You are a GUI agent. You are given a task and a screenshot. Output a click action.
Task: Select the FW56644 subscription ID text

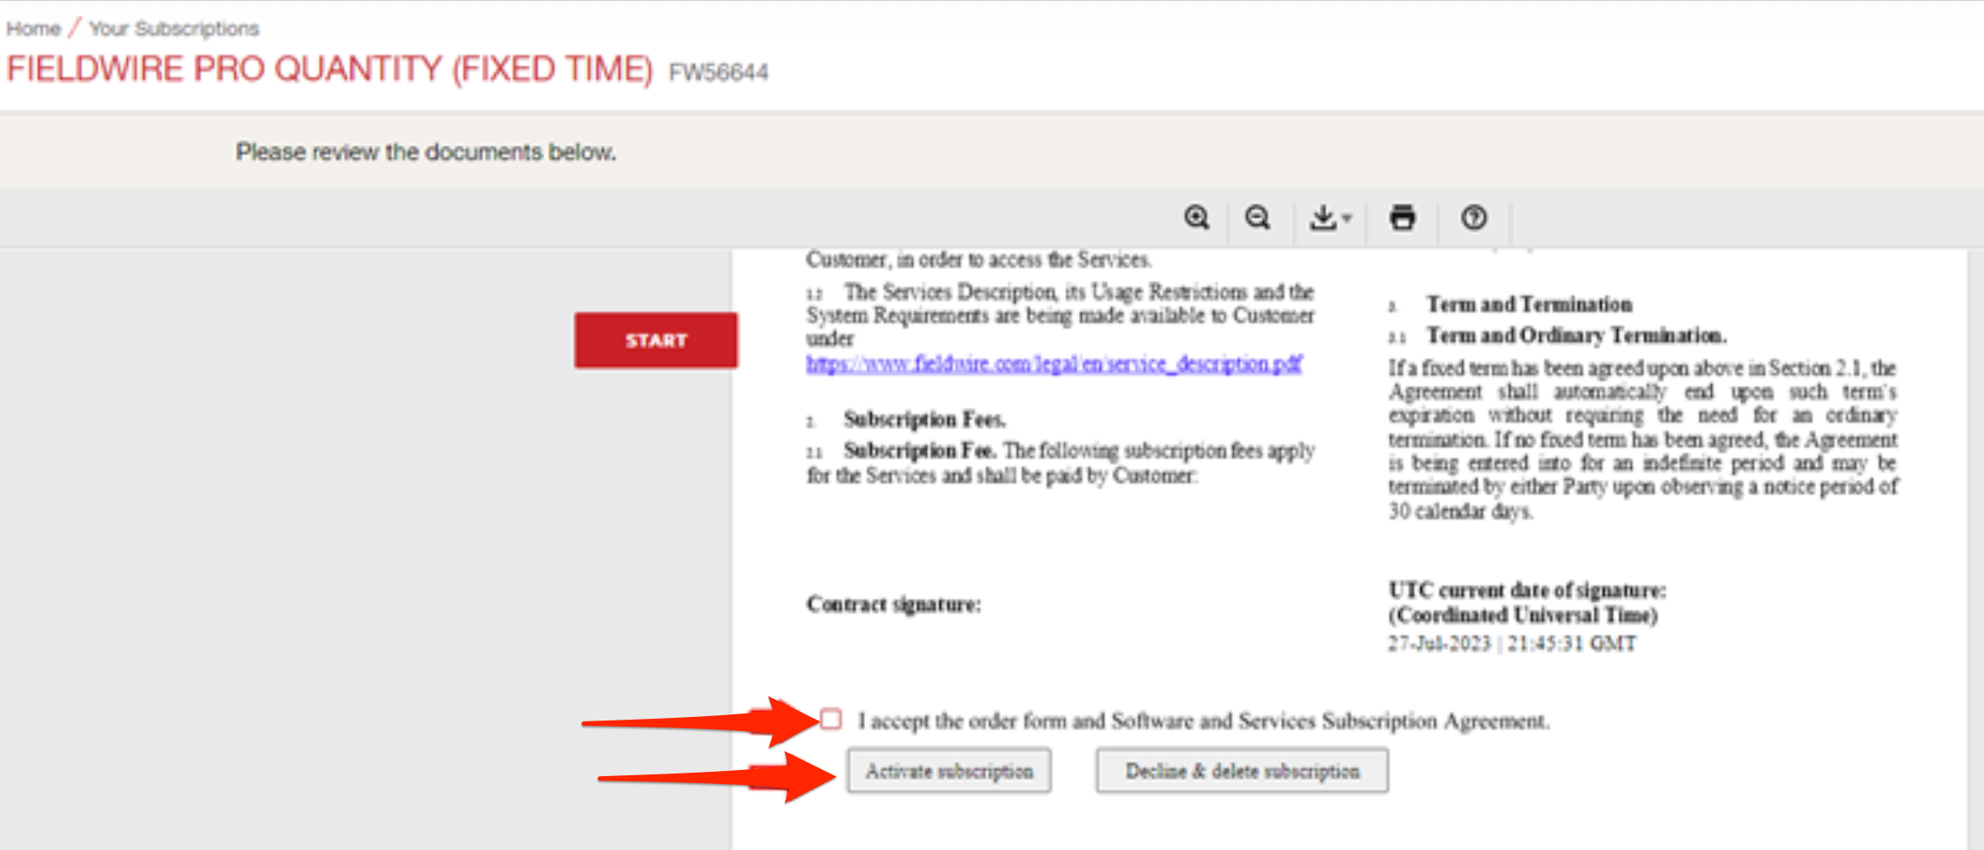(718, 72)
